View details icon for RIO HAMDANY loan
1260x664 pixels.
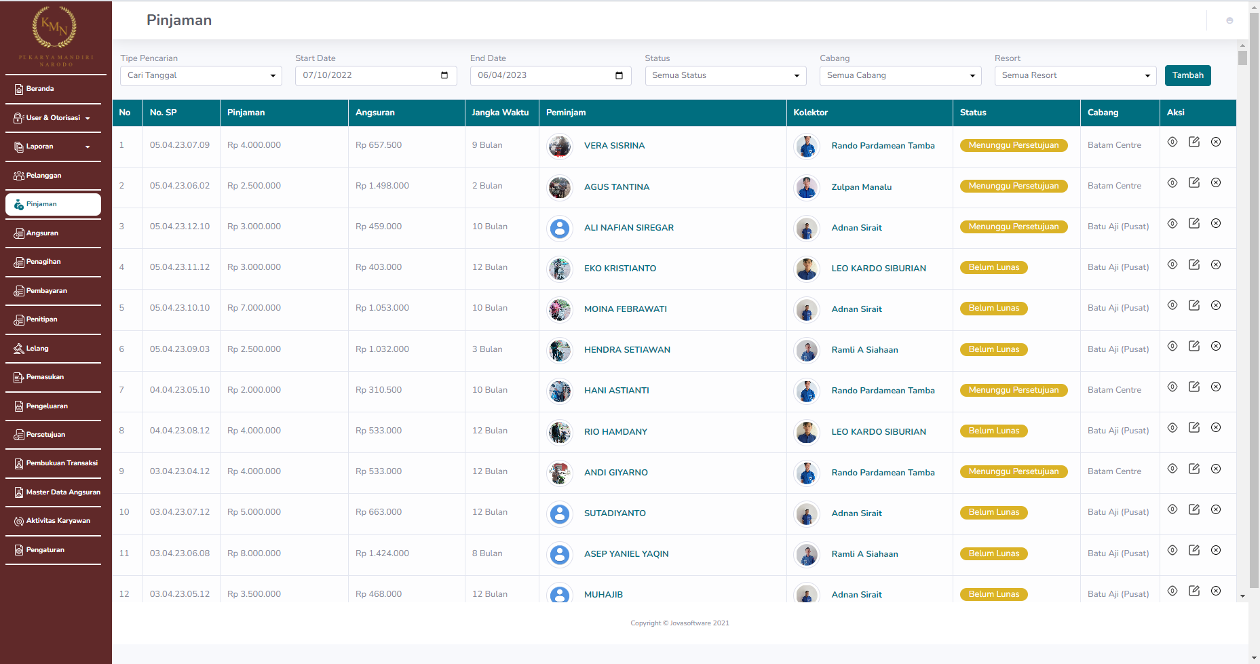pyautogui.click(x=1172, y=427)
